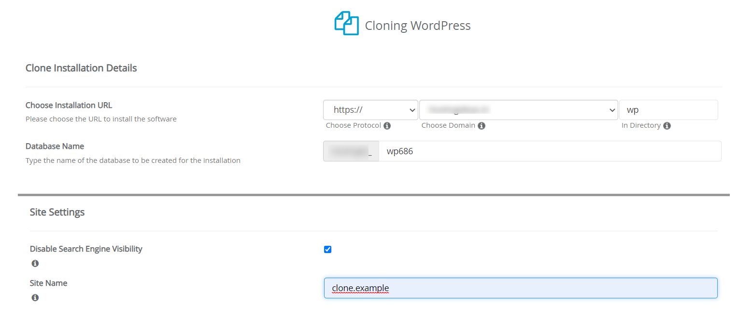Click the database name field wp686
Viewport: 738px width, 321px height.
click(x=550, y=151)
